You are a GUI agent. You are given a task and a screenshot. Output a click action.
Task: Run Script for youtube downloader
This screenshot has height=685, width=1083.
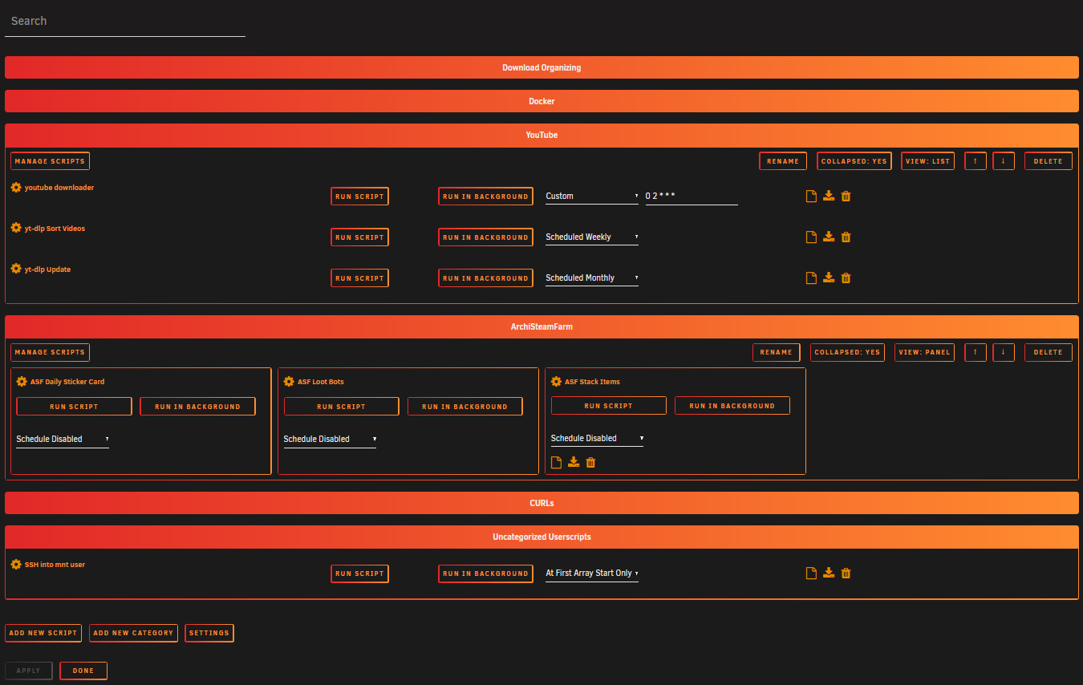(x=359, y=197)
